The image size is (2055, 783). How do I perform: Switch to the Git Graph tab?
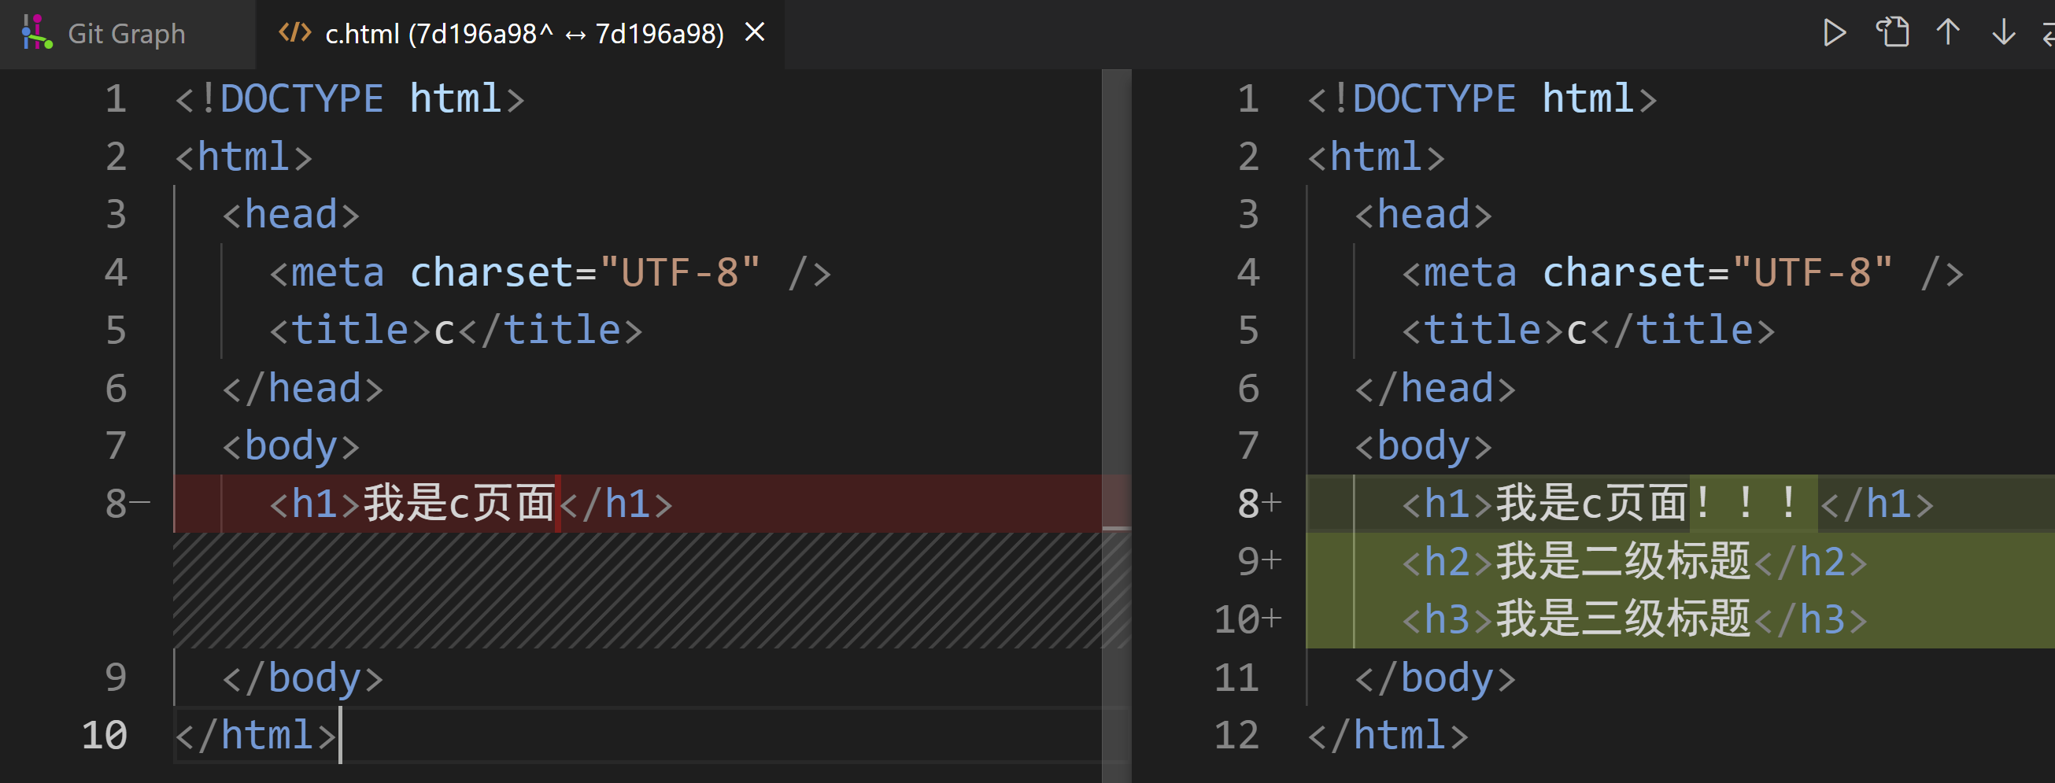click(127, 34)
